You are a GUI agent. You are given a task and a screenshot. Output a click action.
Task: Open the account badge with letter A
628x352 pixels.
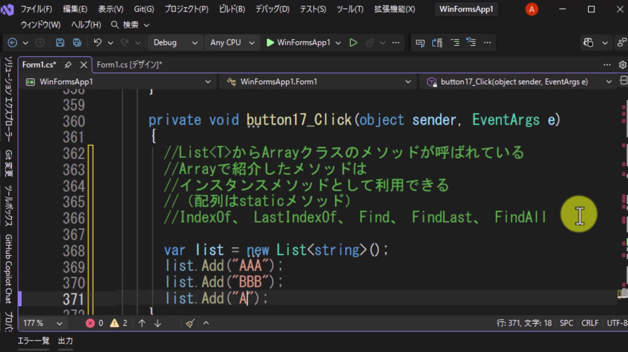pyautogui.click(x=532, y=9)
